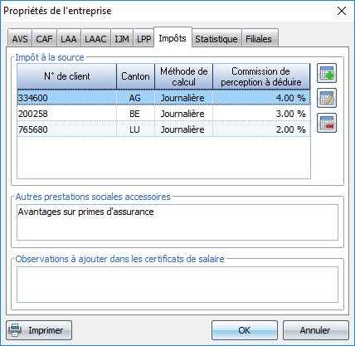Click the edit row icon with pencil
The width and height of the screenshot is (355, 346).
[x=327, y=98]
